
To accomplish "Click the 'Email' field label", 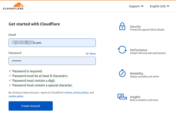I will pos(12,35).
